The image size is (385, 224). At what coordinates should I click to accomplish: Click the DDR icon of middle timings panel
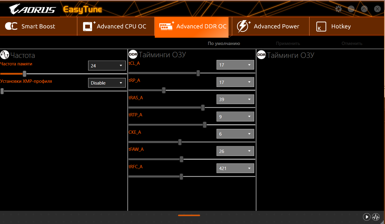(x=133, y=54)
